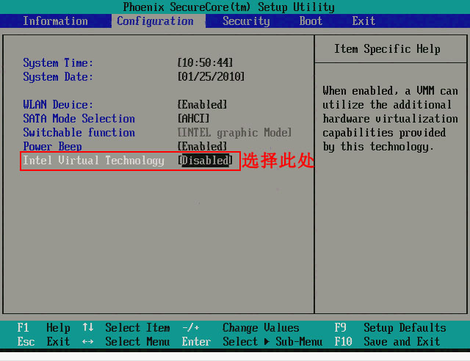Image resolution: width=470 pixels, height=361 pixels.
Task: Select the Configuration tab
Action: coord(155,21)
